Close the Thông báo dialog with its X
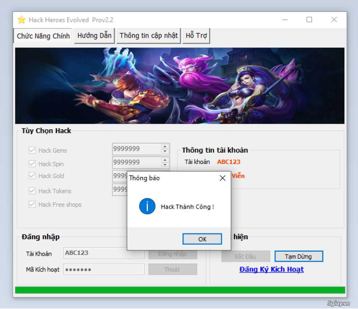Viewport: 358px width, 309px height. tap(222, 178)
